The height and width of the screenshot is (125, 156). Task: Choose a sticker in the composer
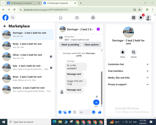pos(70,112)
